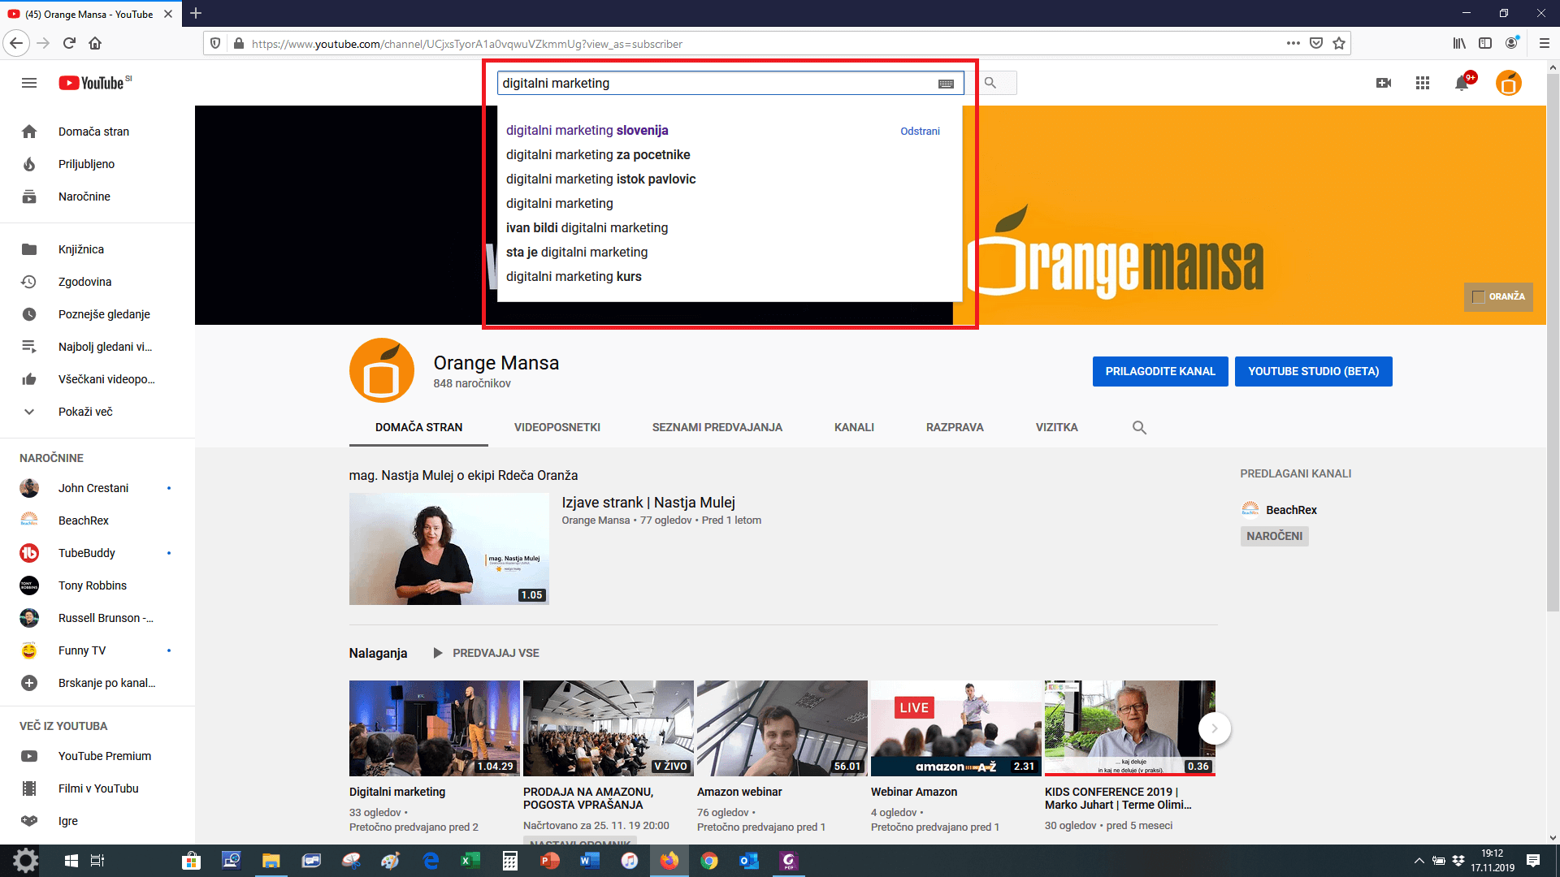
Task: Bookmark this page with the star icon
Action: tap(1339, 44)
